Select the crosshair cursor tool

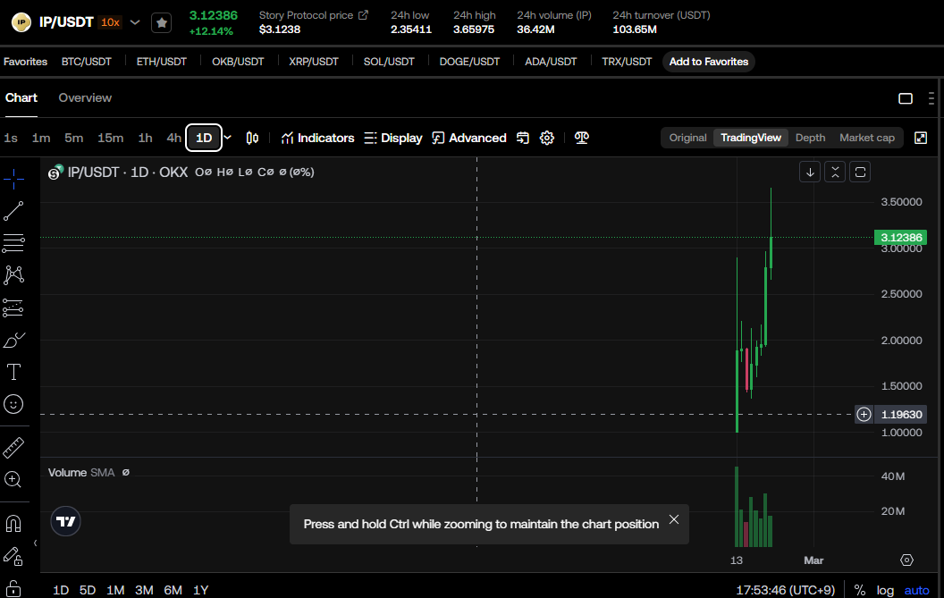click(x=13, y=179)
